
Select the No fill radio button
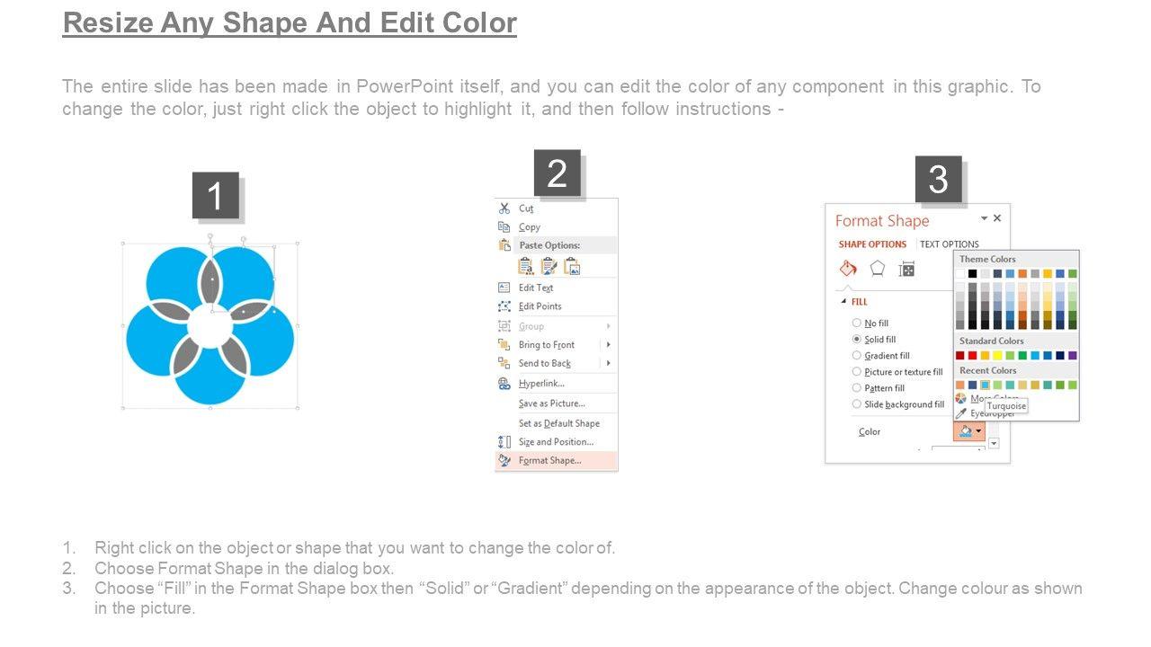857,323
